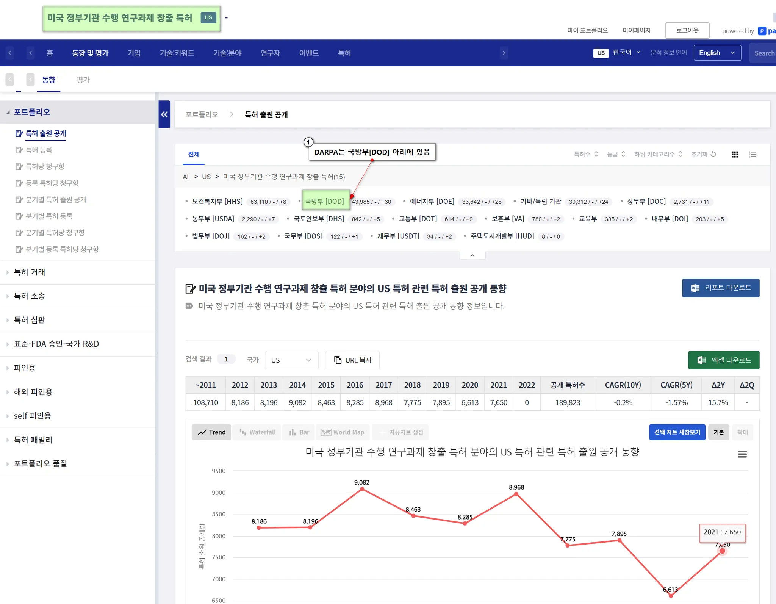Screen dimensions: 776x604
Task: Click the 2021 data point on chart
Action: (x=722, y=551)
